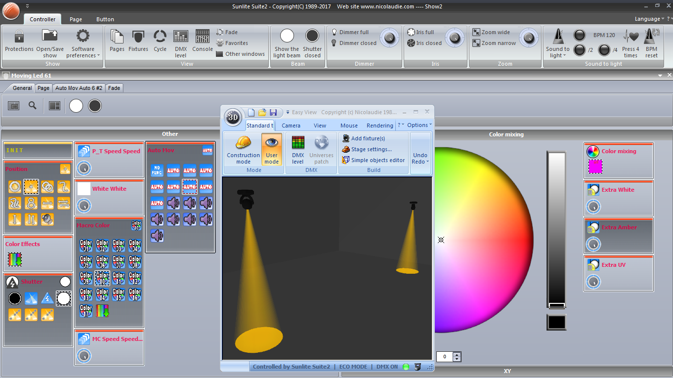Open the quick access dropdown beside Sunlite logo
673x378 pixels.
27,6
